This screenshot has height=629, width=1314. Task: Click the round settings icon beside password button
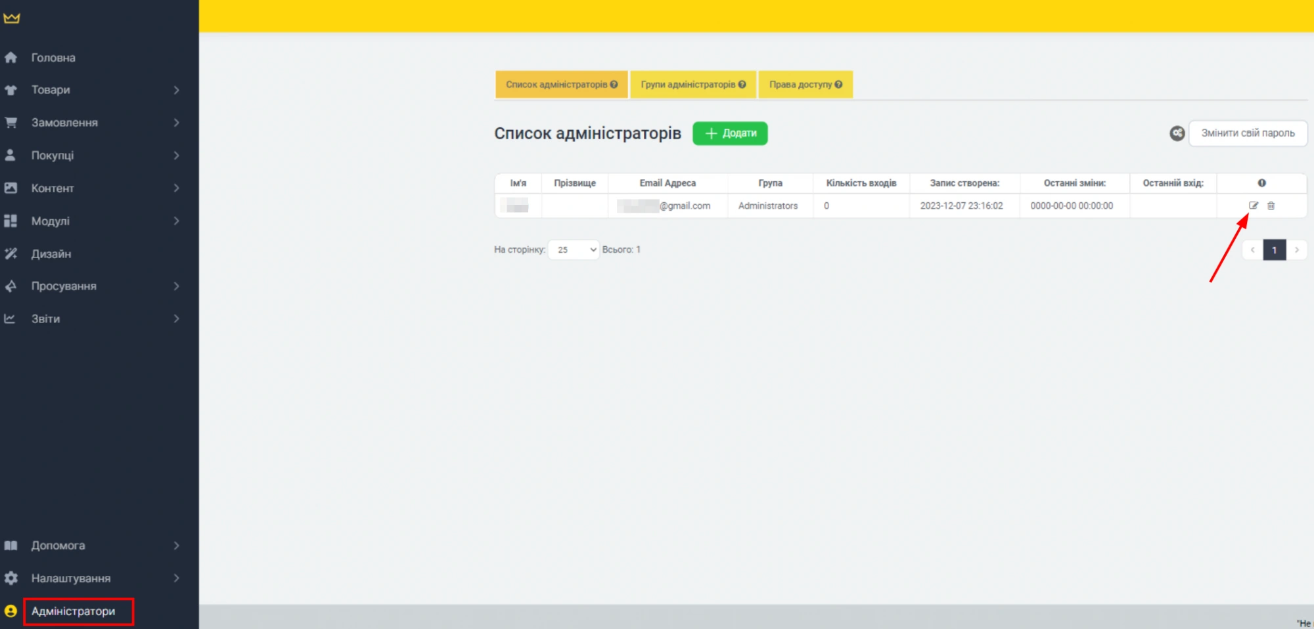[1177, 133]
